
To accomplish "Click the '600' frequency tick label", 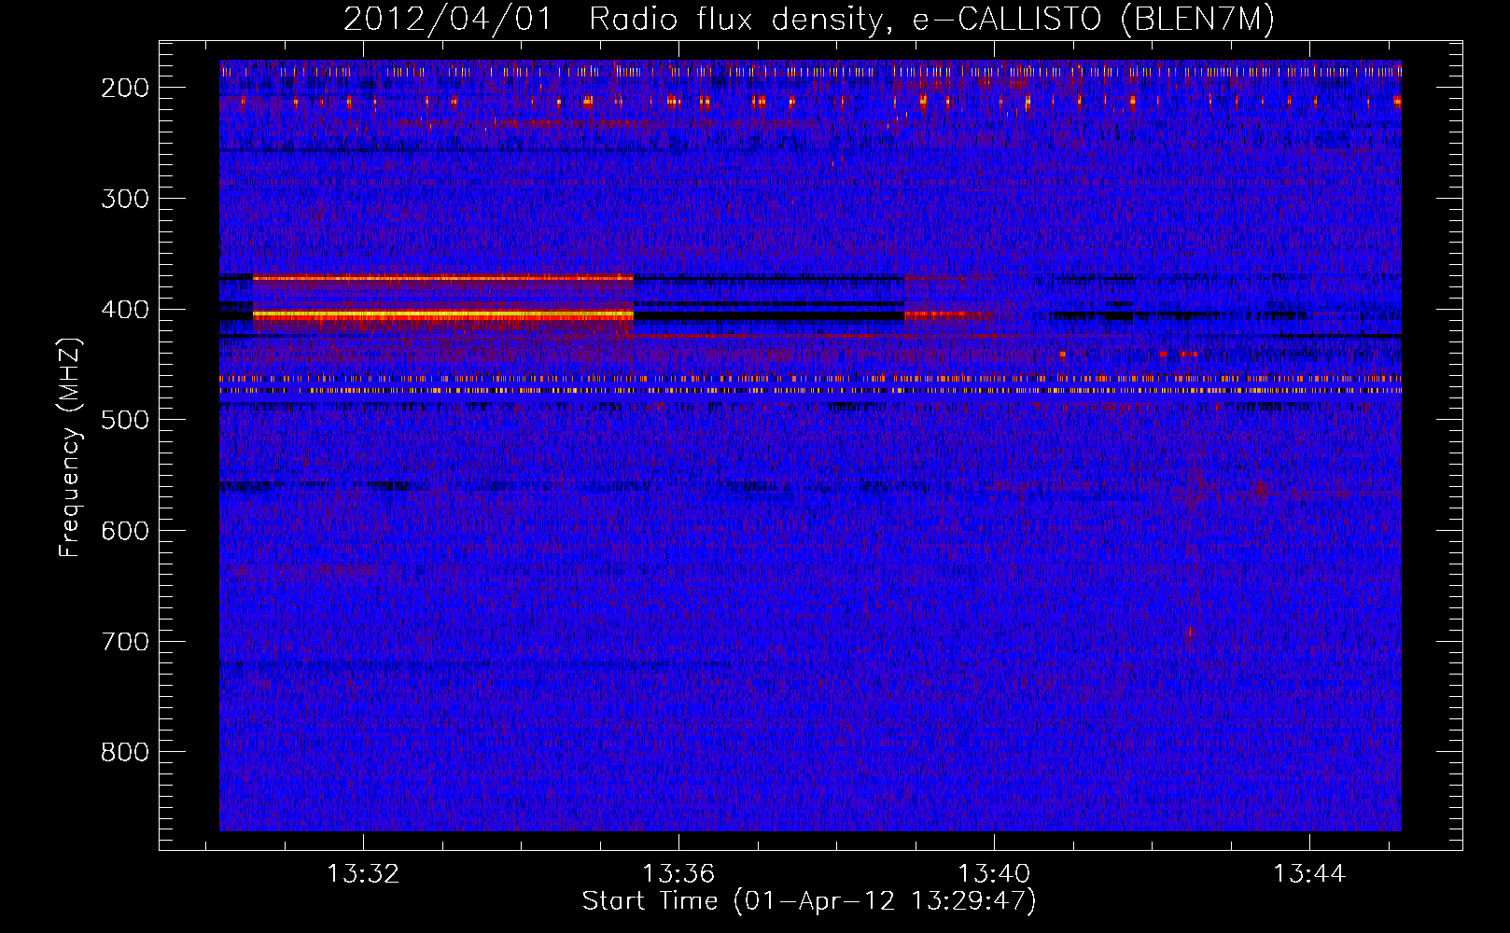I will click(x=125, y=531).
